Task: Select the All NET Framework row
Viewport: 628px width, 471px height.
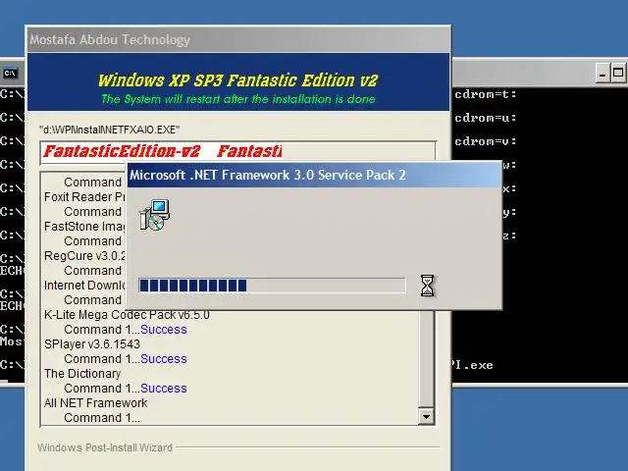Action: pos(96,403)
